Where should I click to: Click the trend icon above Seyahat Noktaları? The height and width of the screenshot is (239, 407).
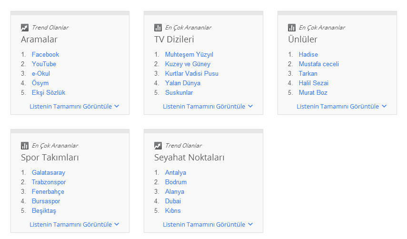point(158,146)
